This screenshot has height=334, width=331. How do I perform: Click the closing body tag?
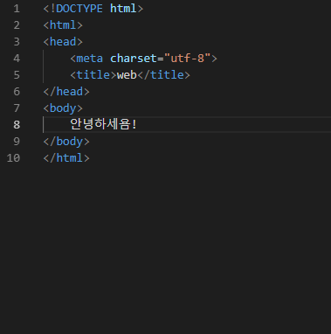click(x=66, y=142)
